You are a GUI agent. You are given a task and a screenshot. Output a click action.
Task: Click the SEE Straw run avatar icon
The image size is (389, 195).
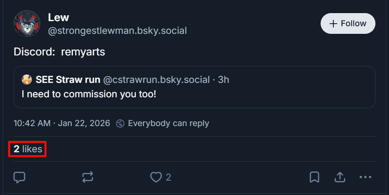(27, 80)
